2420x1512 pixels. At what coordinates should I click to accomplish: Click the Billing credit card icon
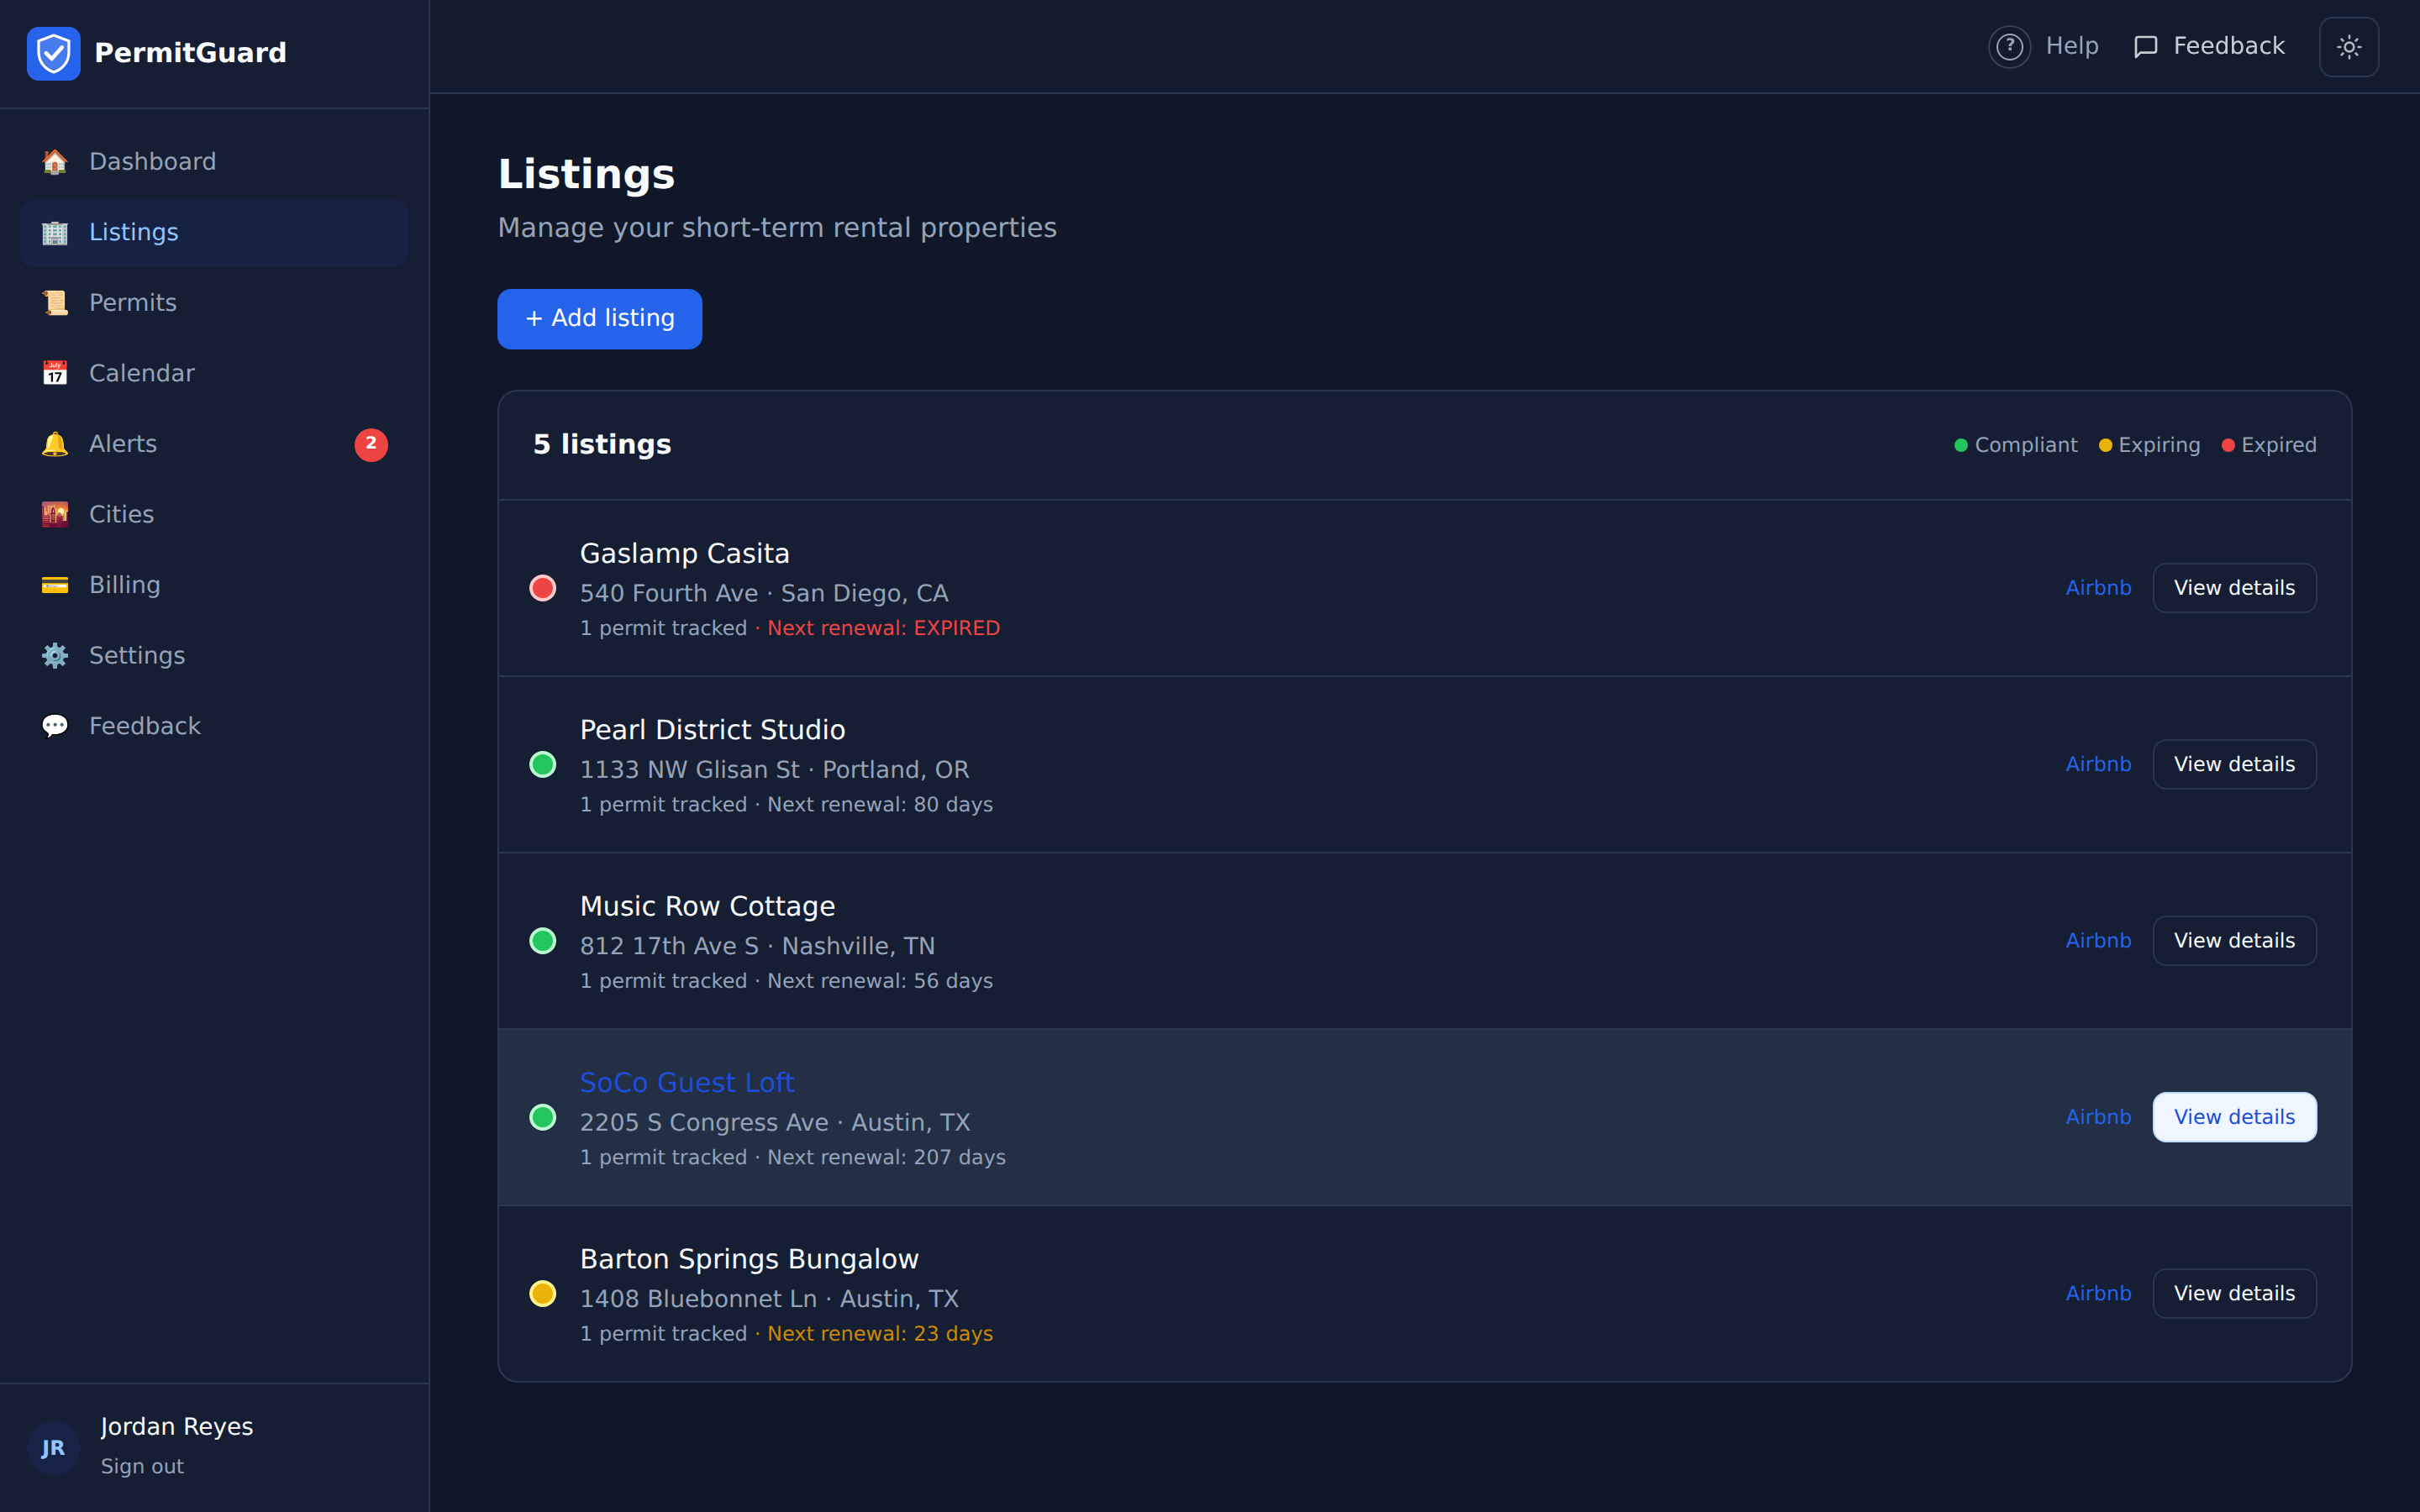coord(55,585)
